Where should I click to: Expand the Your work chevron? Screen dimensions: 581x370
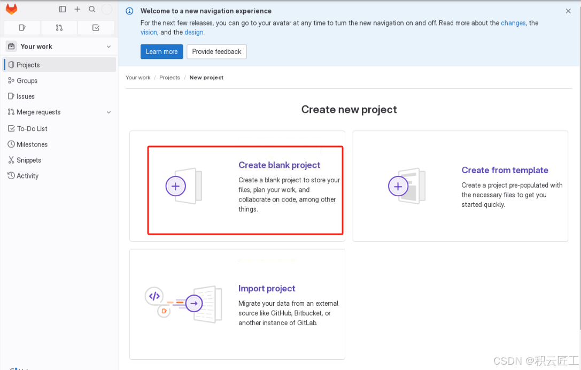click(109, 47)
